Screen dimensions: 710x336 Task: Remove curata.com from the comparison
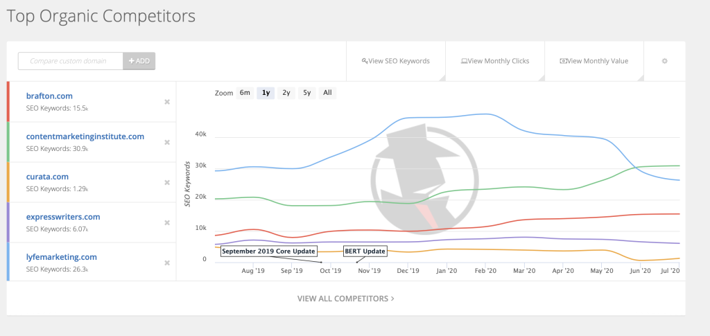click(x=167, y=182)
